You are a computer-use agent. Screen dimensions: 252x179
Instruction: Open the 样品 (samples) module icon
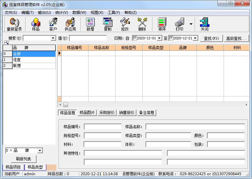(x=36, y=24)
